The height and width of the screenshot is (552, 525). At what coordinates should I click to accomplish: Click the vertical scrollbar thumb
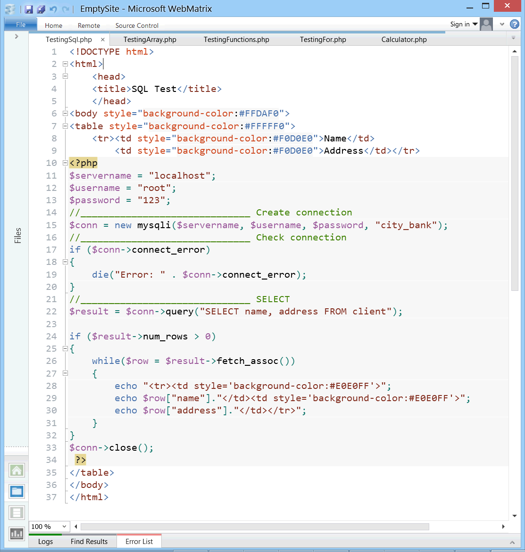[515, 173]
